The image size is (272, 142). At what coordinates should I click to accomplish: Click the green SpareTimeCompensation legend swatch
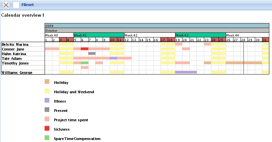click(x=47, y=138)
